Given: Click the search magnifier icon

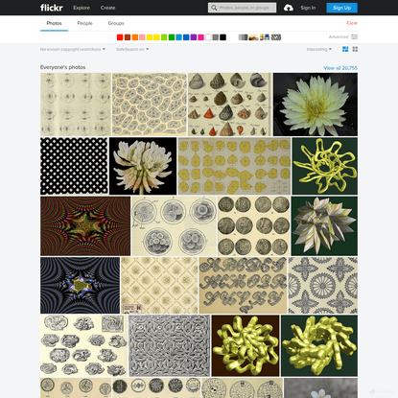Looking at the screenshot, I should (214, 8).
